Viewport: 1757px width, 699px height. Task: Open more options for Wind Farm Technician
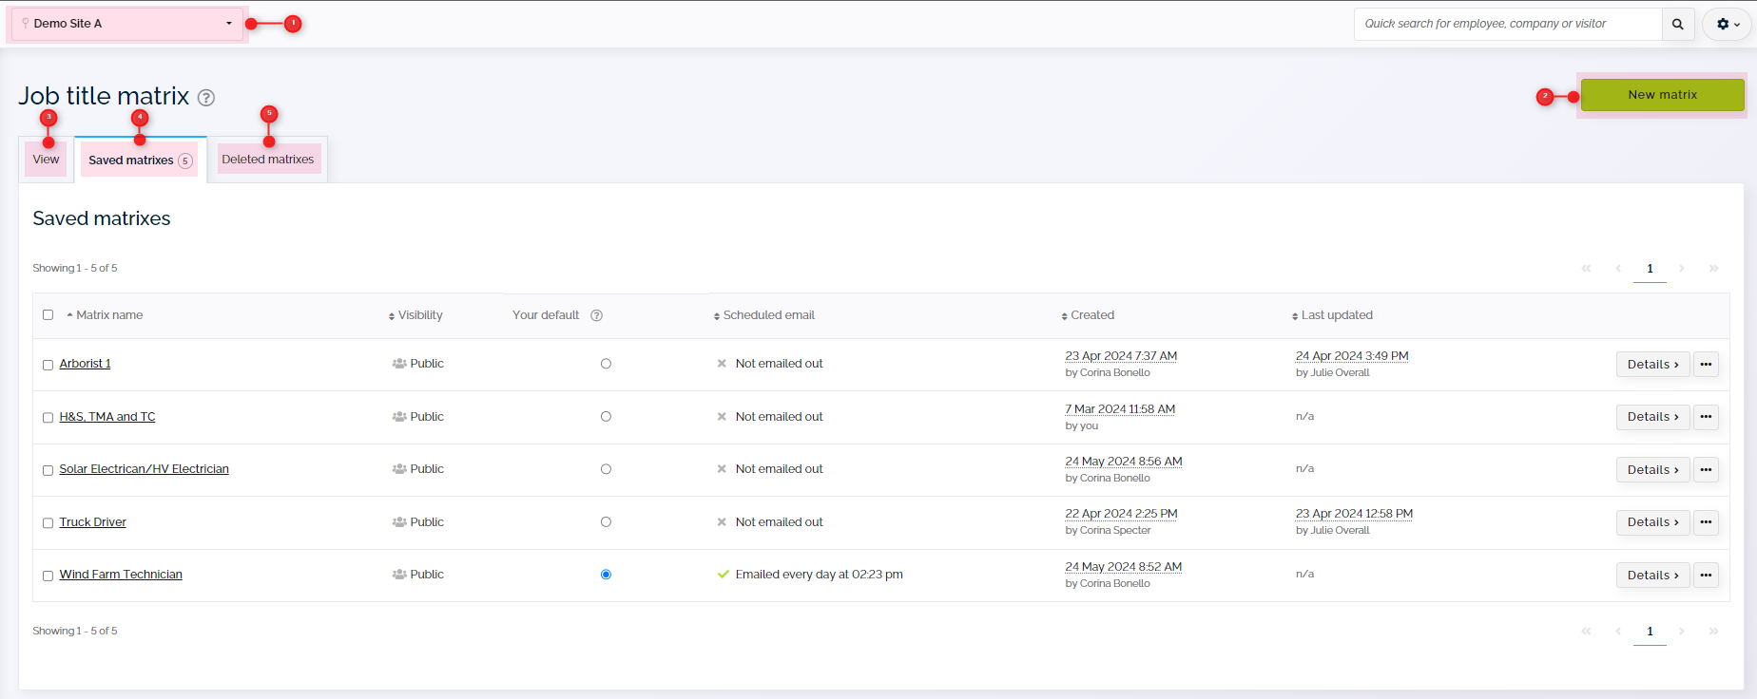pos(1706,576)
